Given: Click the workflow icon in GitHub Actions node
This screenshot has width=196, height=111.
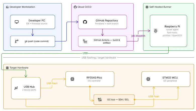Looking at the screenshot, I should [x=85, y=41].
